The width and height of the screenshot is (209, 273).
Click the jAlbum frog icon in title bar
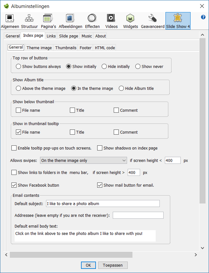(6, 6)
